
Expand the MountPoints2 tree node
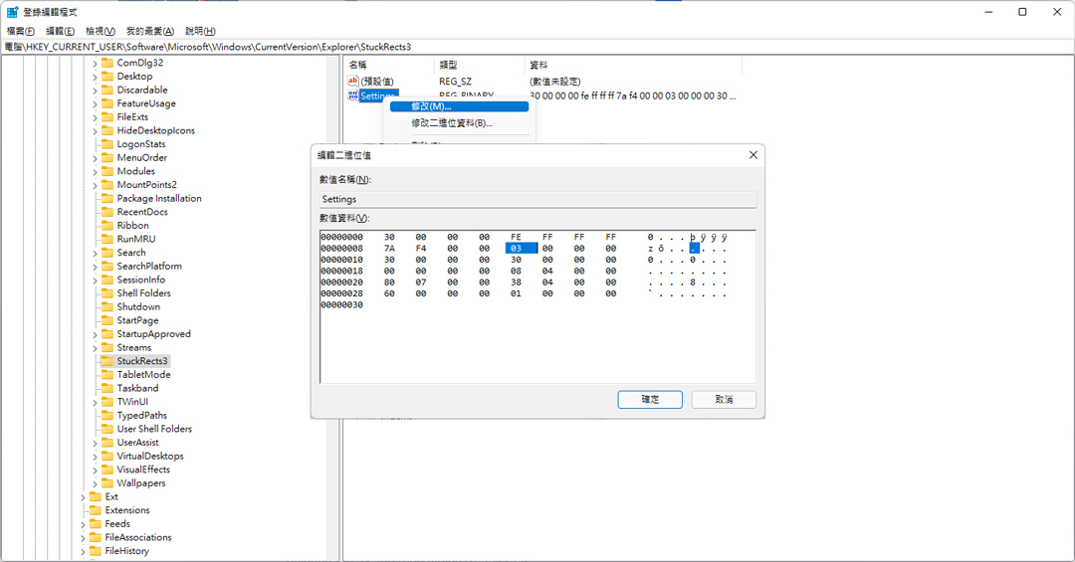pos(95,185)
